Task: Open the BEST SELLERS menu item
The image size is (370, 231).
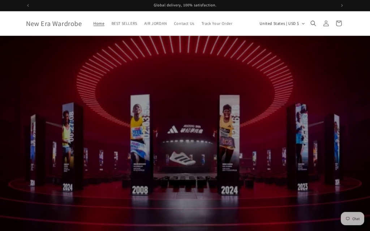Action: click(124, 23)
